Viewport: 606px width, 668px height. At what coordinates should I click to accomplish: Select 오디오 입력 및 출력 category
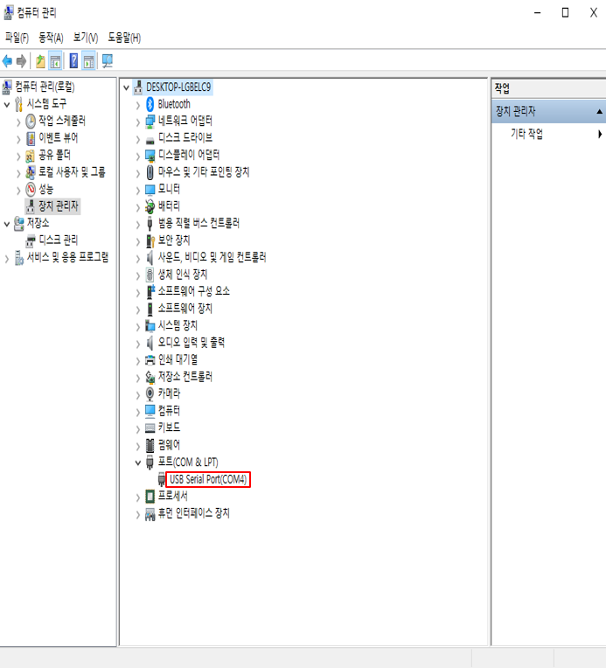point(192,343)
